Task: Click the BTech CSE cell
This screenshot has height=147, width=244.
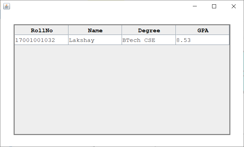Action: pyautogui.click(x=149, y=40)
